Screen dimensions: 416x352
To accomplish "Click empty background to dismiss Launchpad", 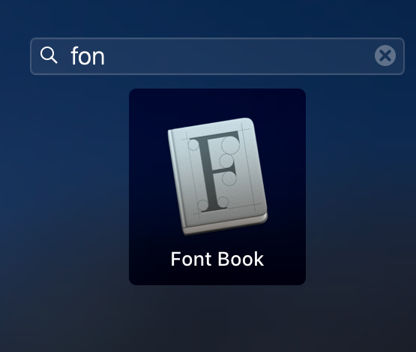I will [x=66, y=186].
